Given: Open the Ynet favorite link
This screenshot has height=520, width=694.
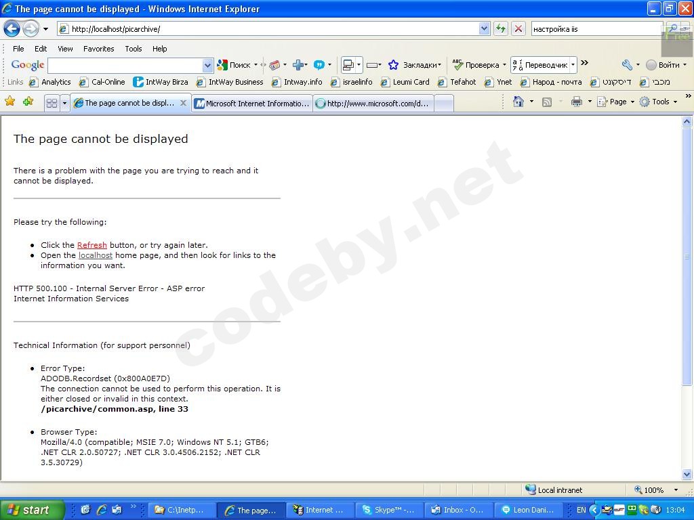Looking at the screenshot, I should point(498,82).
